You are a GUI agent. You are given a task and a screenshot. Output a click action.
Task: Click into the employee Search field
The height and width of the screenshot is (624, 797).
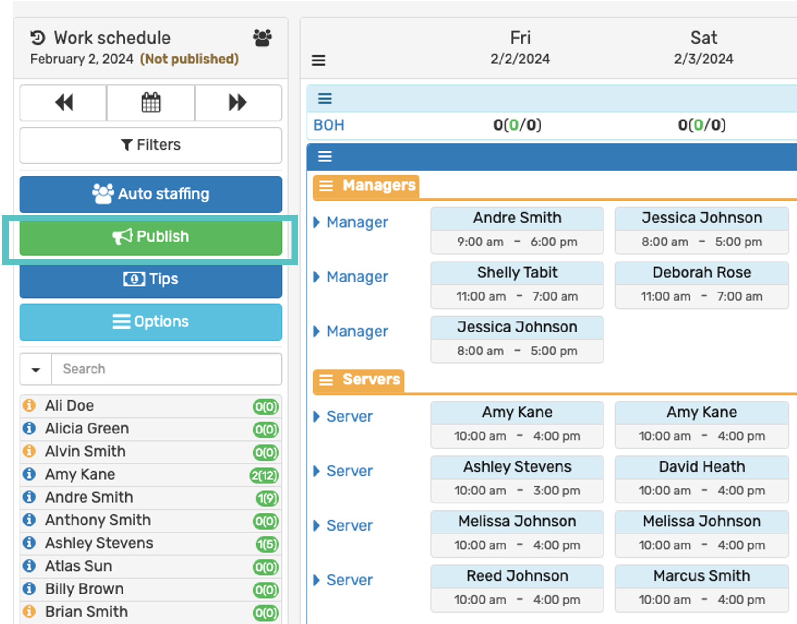(167, 369)
